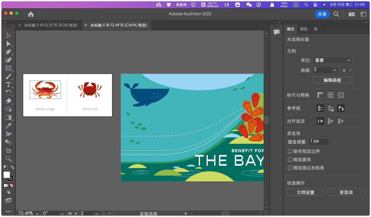Viewport: 371px width, 217px height.
Task: Click the 编辑画板 button
Action: pos(332,80)
